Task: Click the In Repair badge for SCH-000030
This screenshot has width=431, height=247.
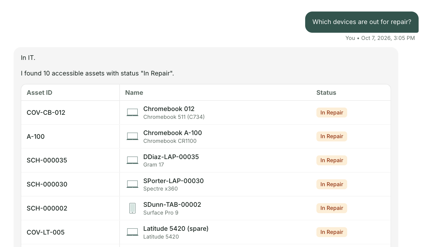Action: pos(332,184)
